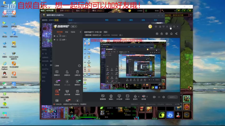Open the 榜单助手 tool with green badge
This screenshot has height=126, width=225.
coord(78,83)
